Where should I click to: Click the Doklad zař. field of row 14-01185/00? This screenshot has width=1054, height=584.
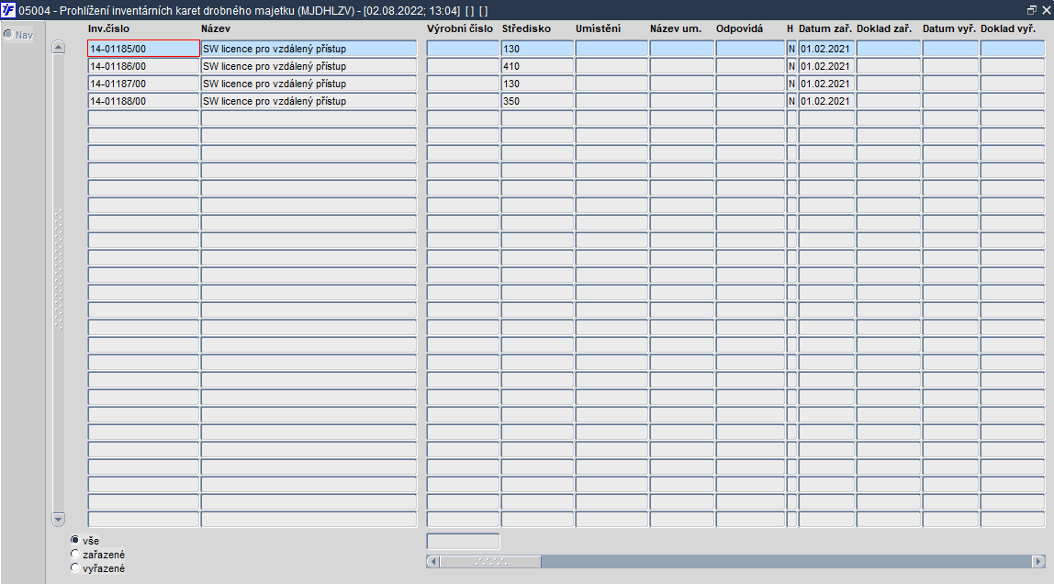888,49
